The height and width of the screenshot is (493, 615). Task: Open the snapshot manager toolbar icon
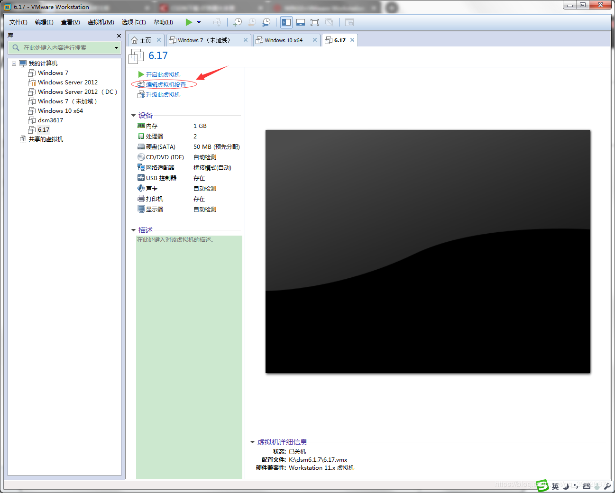266,22
